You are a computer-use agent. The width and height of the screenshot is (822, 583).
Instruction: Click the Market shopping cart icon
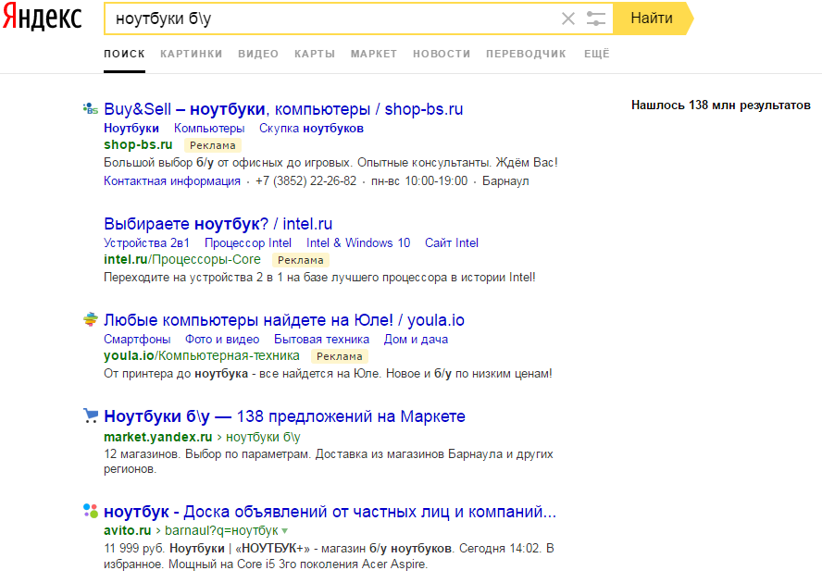click(90, 416)
